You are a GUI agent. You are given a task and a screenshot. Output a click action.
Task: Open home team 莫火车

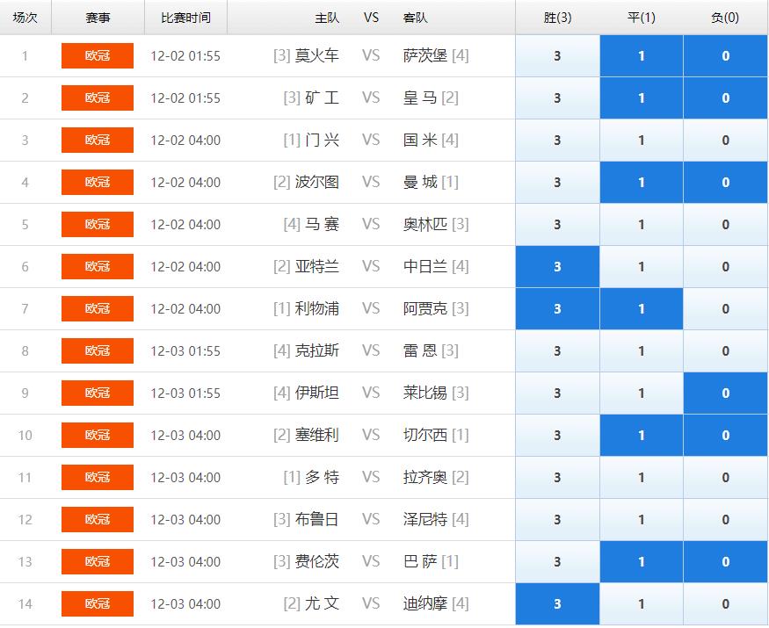[x=316, y=56]
